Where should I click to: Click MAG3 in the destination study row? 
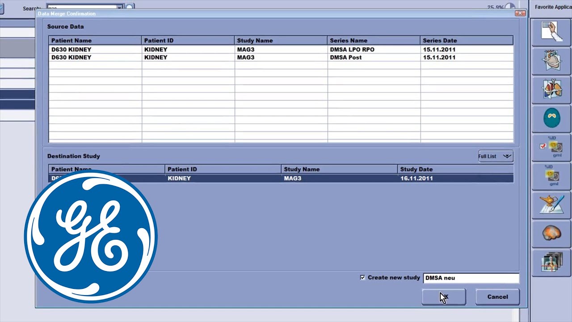pyautogui.click(x=292, y=178)
